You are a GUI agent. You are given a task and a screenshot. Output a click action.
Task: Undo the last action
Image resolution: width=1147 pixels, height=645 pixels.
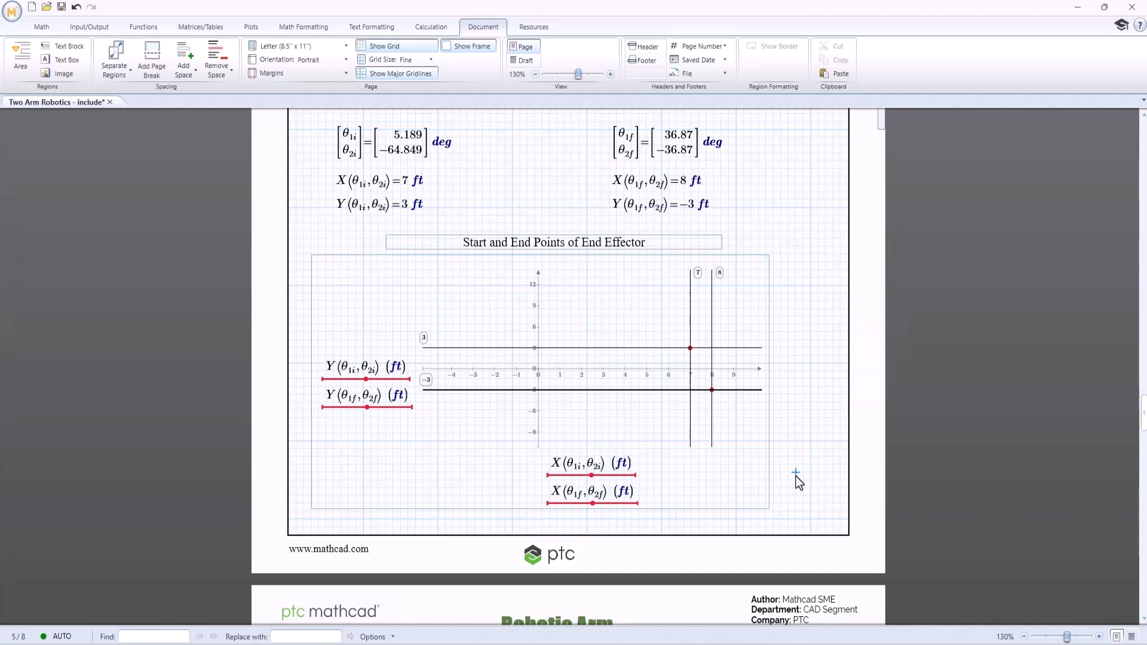pyautogui.click(x=76, y=7)
